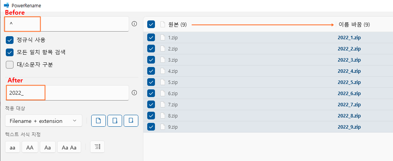Uncheck the 정규식 사용 checkbox
The height and width of the screenshot is (161, 393).
[x=10, y=40]
